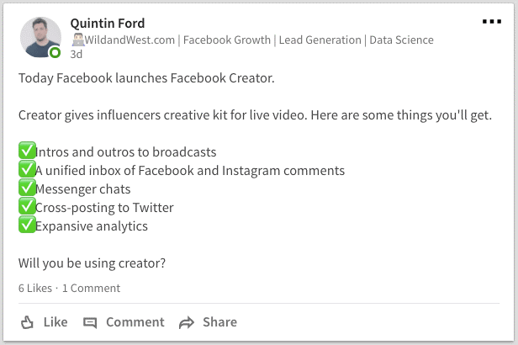Image resolution: width=518 pixels, height=345 pixels.
Task: Click the emoji before WildandWest.com
Action: tap(78, 40)
